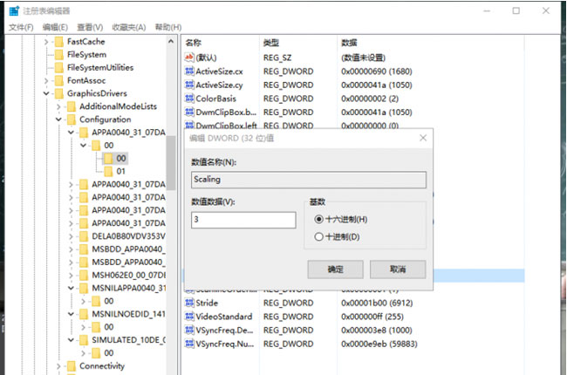
Task: Click the 取消 button in the dialog
Action: click(398, 269)
